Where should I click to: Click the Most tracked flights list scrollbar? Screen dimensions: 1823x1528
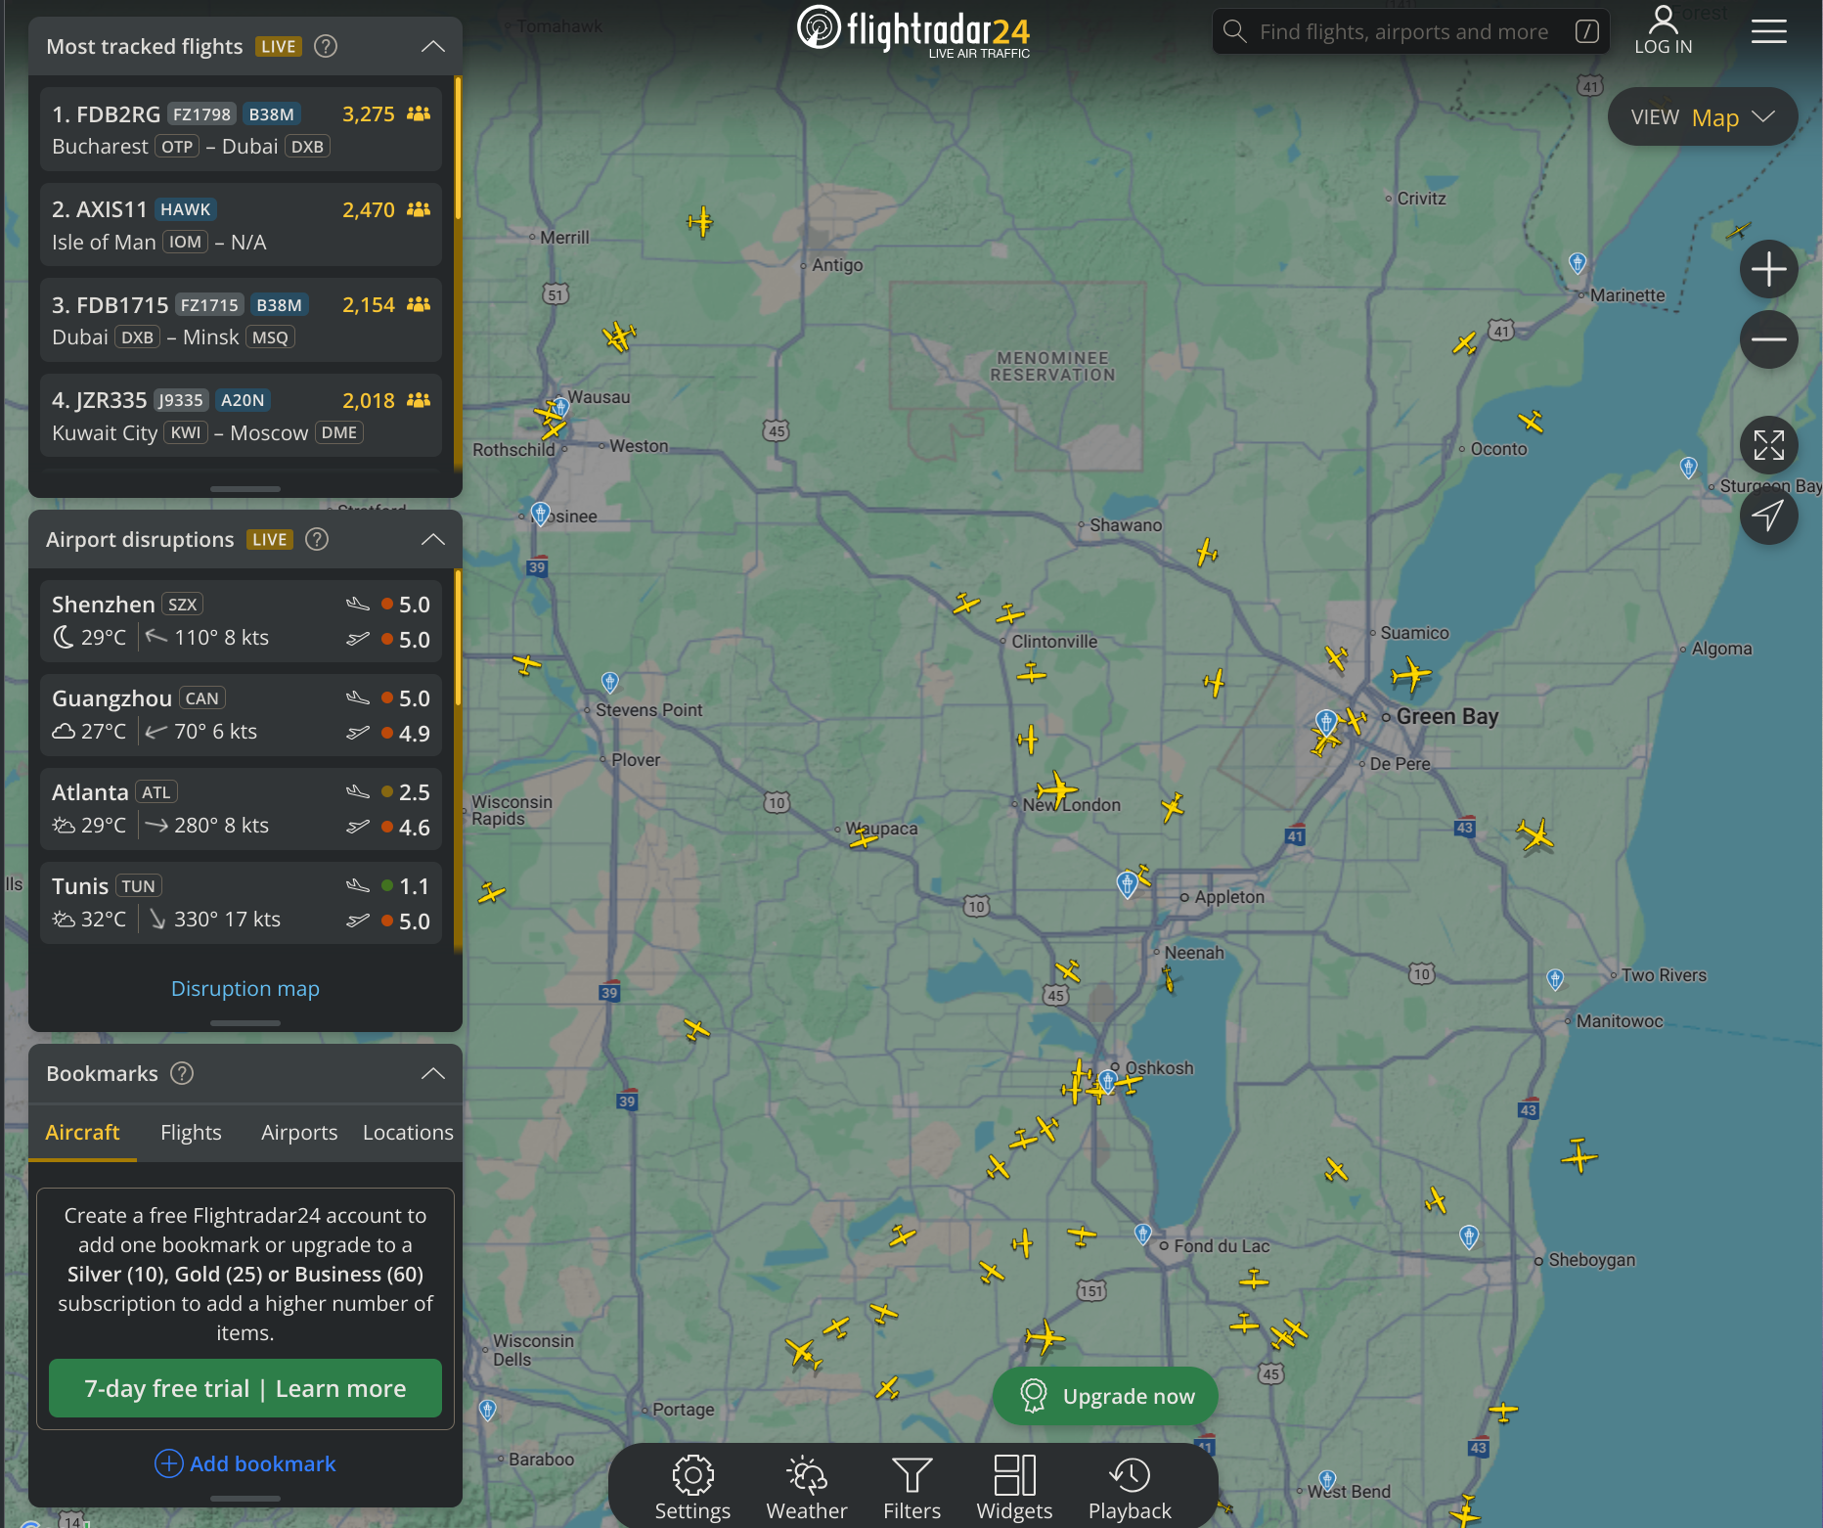458,148
